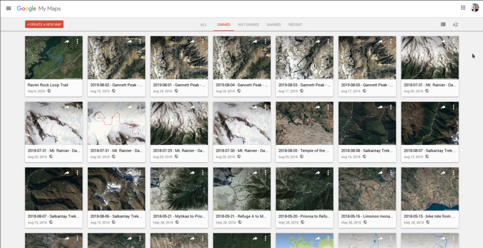Image resolution: width=483 pixels, height=248 pixels.
Task: Open more options for Refuge A map
Action: [x=266, y=173]
